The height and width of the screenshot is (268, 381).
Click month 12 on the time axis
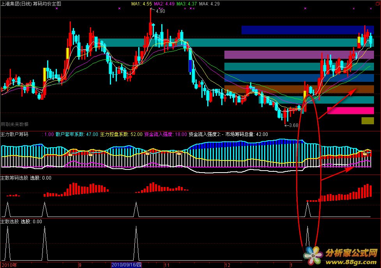tap(228, 265)
